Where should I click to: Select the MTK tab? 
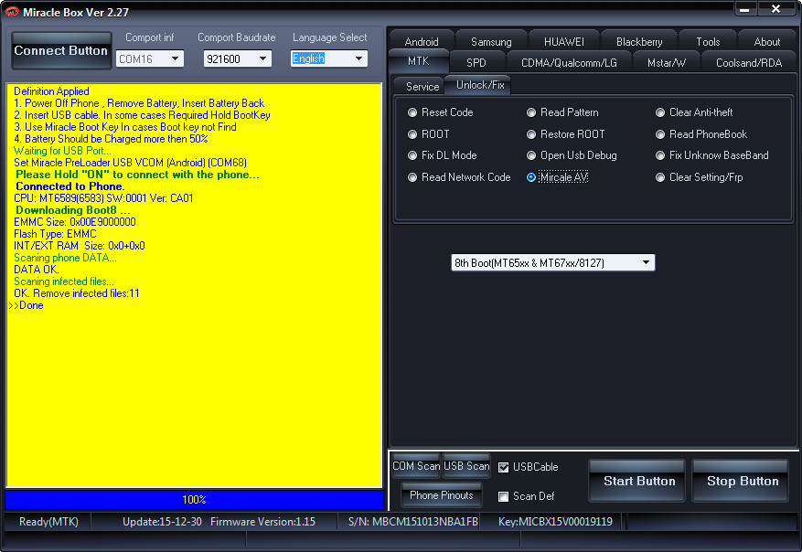click(419, 61)
